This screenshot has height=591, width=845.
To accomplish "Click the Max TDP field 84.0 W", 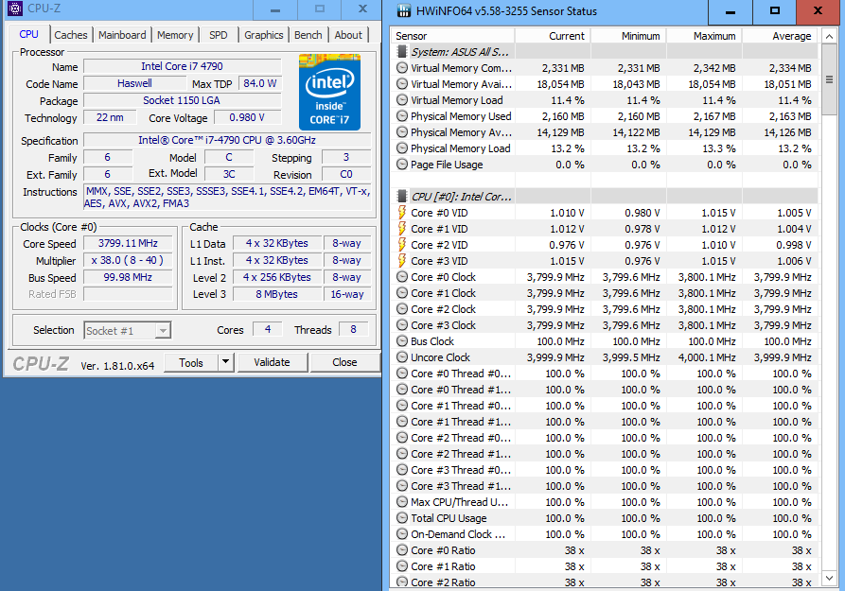I will [260, 83].
